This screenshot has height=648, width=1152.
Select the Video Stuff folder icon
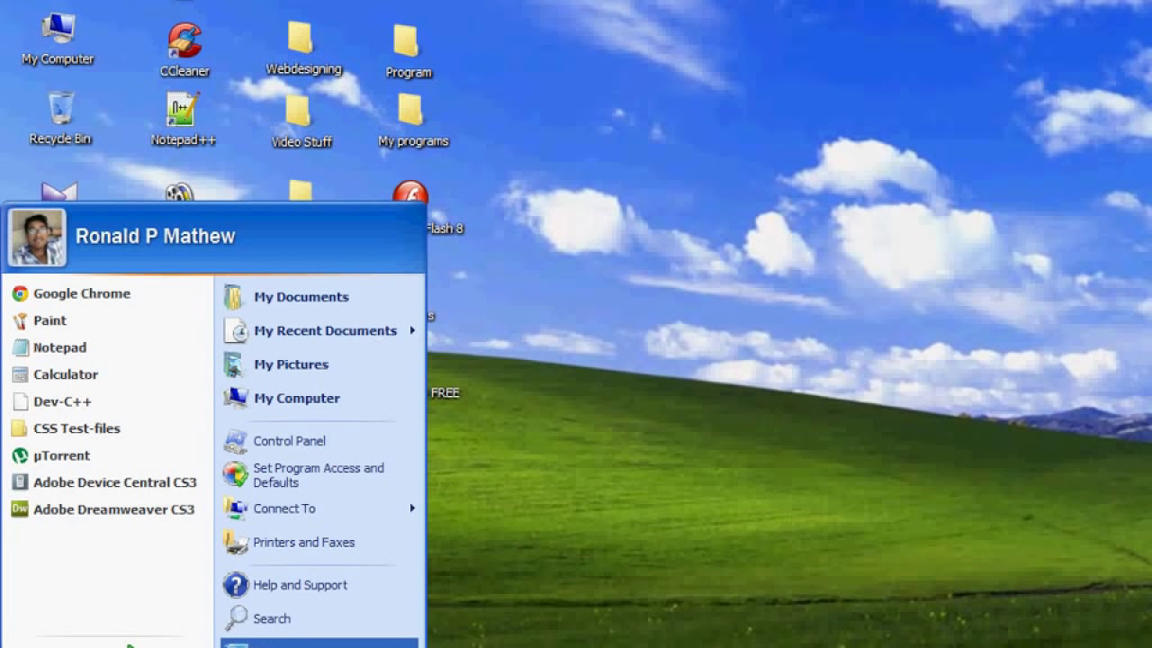tap(298, 110)
